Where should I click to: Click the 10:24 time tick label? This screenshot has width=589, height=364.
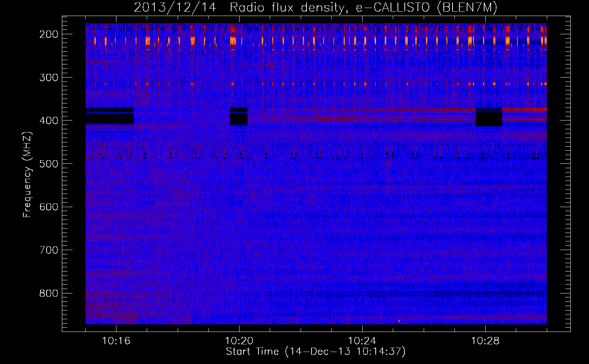coord(362,341)
